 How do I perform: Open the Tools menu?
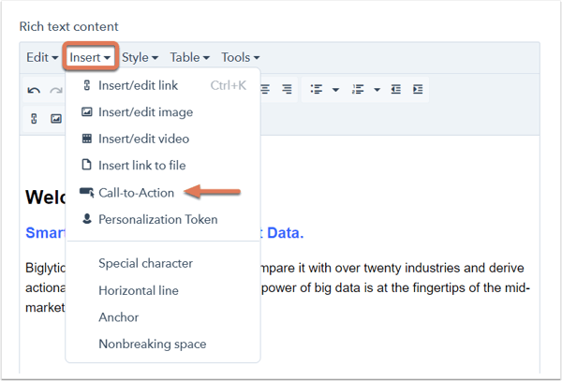pos(240,57)
